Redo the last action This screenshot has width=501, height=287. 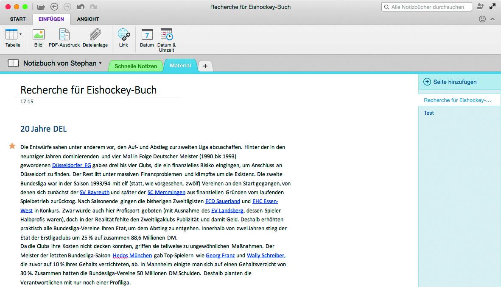pos(93,7)
